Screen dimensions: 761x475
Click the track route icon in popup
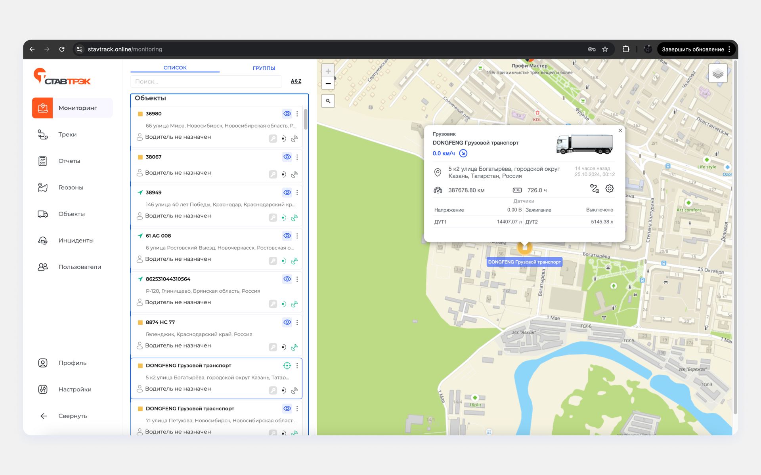pos(594,189)
